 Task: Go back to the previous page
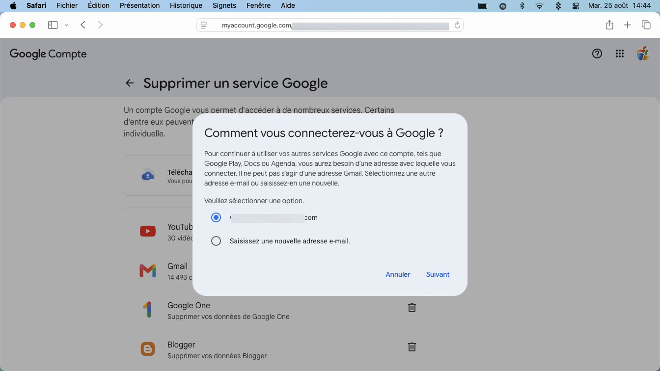coord(83,25)
